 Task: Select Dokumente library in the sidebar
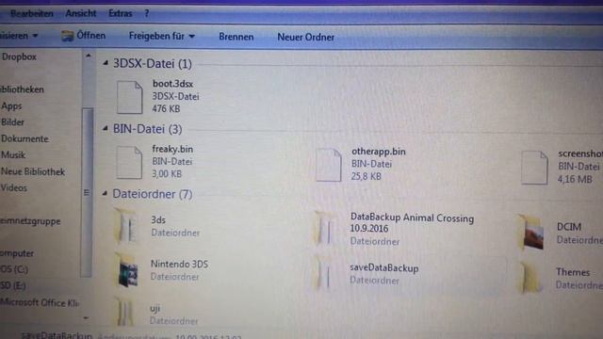(x=24, y=138)
